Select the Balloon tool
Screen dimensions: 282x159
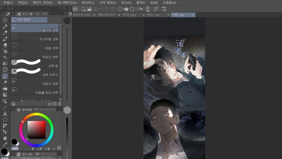[x=5, y=120]
